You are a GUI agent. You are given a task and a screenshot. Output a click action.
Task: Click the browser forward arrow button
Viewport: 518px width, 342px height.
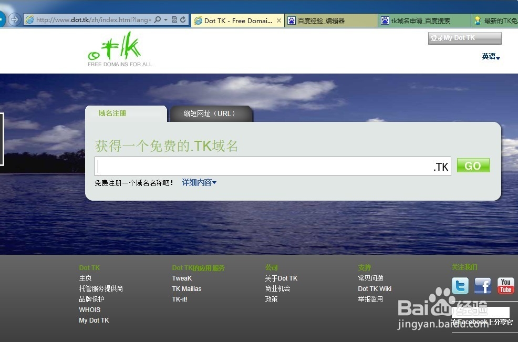(x=14, y=19)
